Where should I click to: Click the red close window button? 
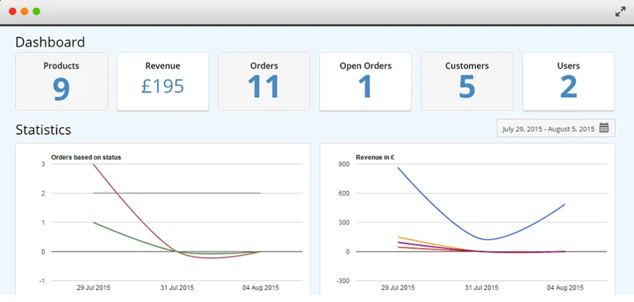coord(13,11)
